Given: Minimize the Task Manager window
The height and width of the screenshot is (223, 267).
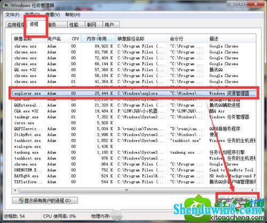Looking at the screenshot, I should pyautogui.click(x=232, y=4).
